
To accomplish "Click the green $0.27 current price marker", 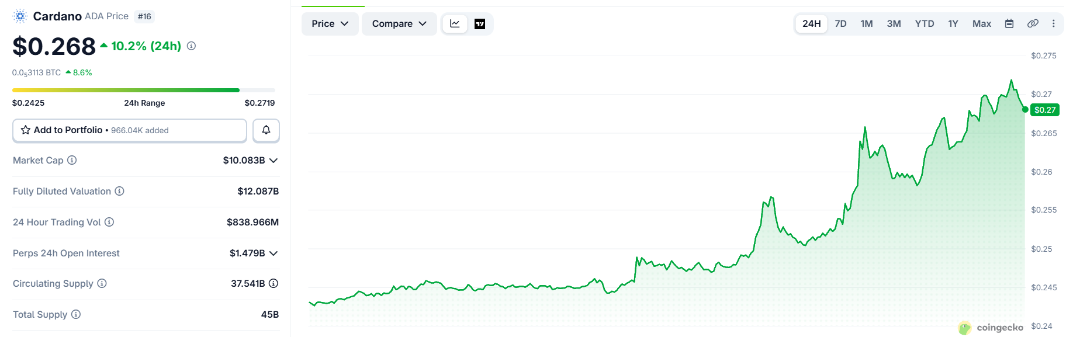I will click(x=1045, y=110).
